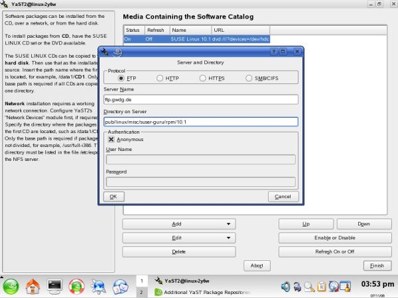The height and width of the screenshot is (298, 398).
Task: Click the Directory on Server input field
Action: [x=201, y=122]
